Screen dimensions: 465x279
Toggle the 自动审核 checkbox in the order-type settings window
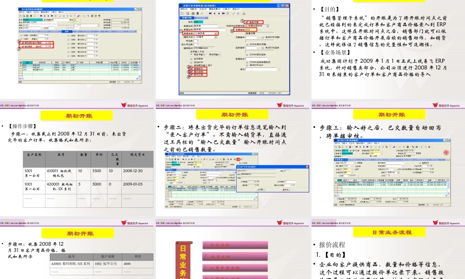tap(191, 59)
